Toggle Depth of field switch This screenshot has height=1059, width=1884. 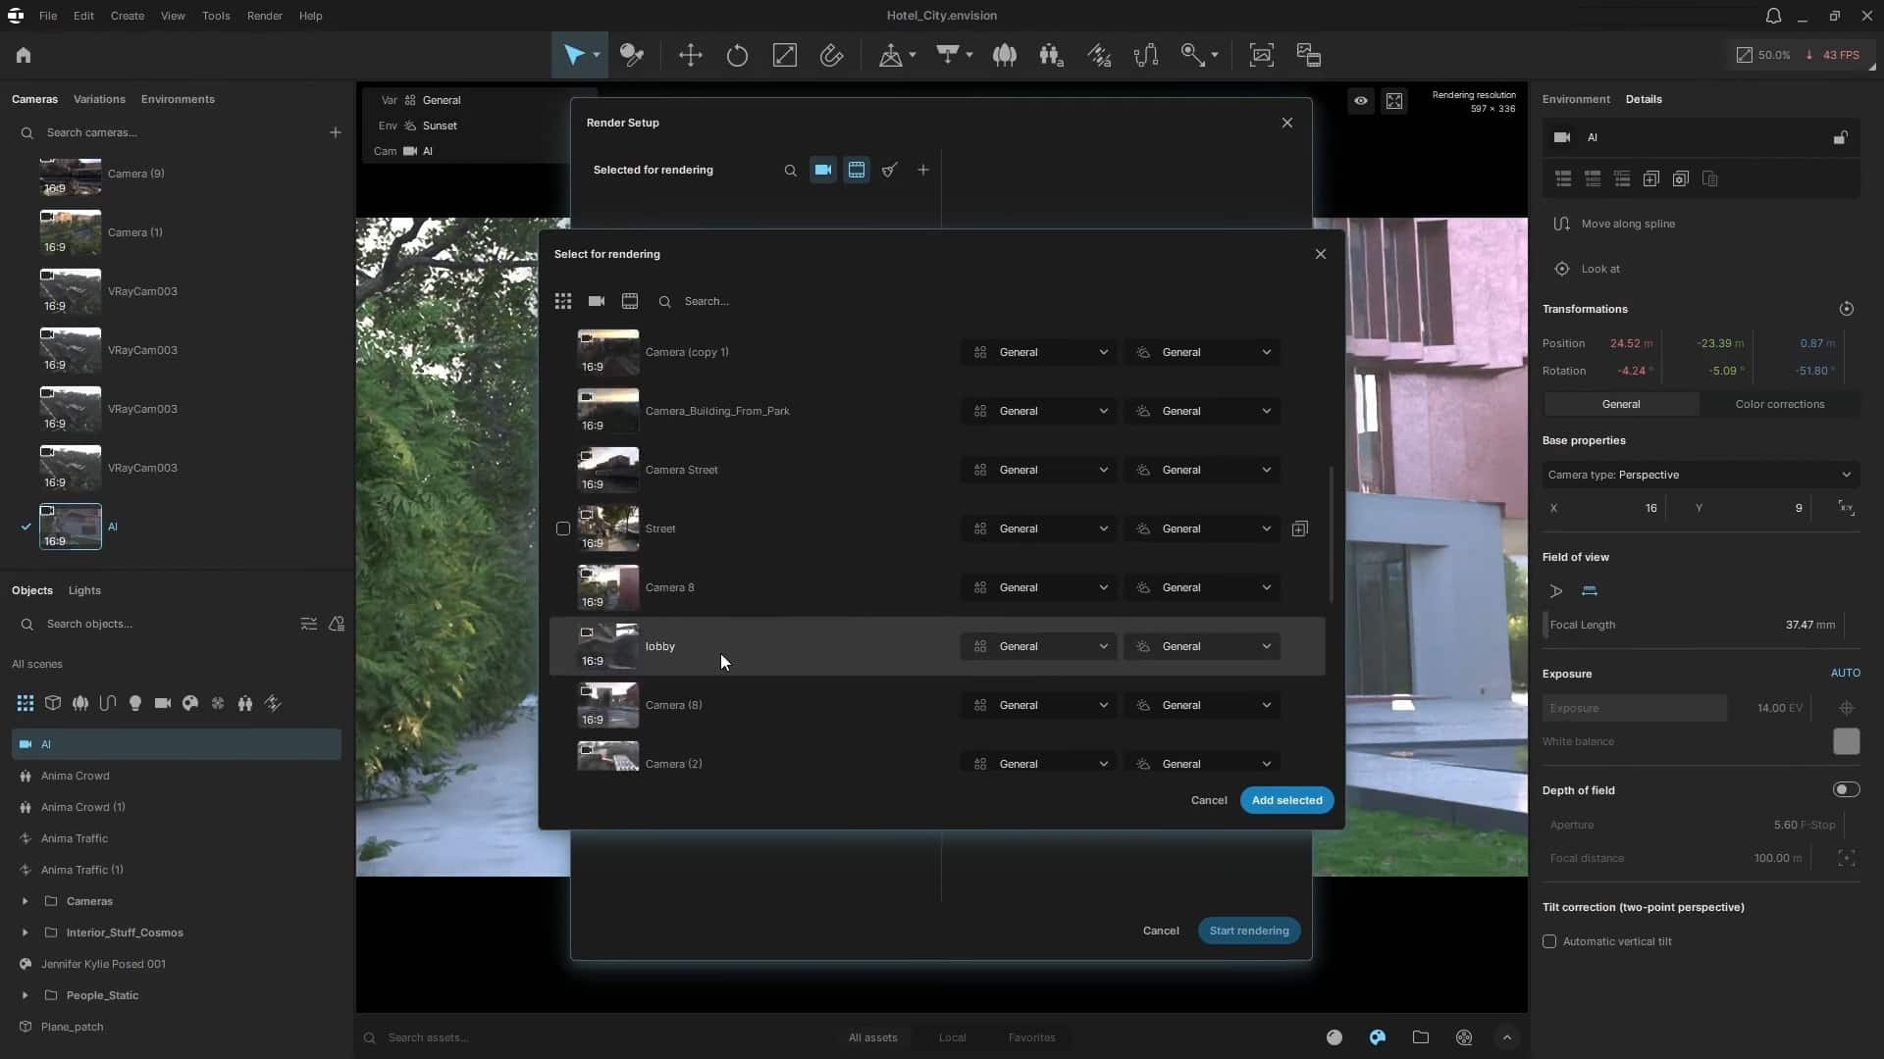pos(1846,789)
